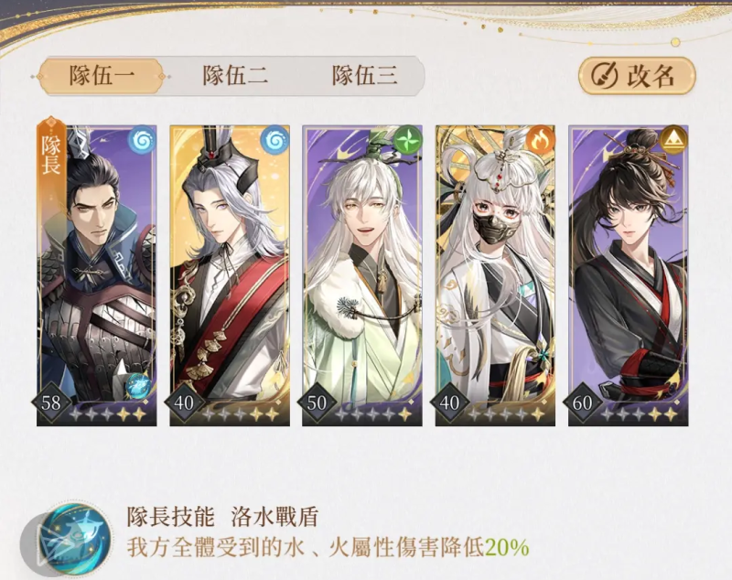Select the level 40 masked character card
The width and height of the screenshot is (732, 580).
495,275
